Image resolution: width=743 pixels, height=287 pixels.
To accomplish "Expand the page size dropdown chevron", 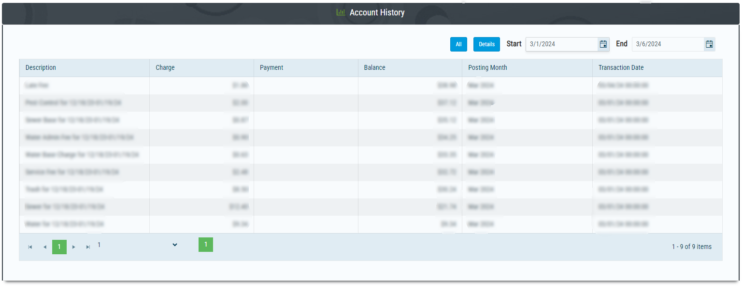I will coord(174,245).
